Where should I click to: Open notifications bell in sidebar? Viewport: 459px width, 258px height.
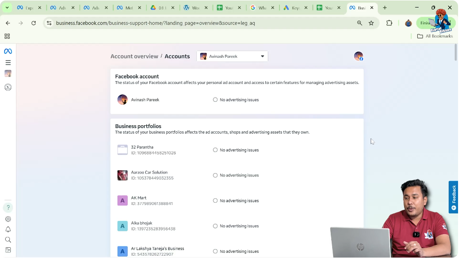pos(8,229)
